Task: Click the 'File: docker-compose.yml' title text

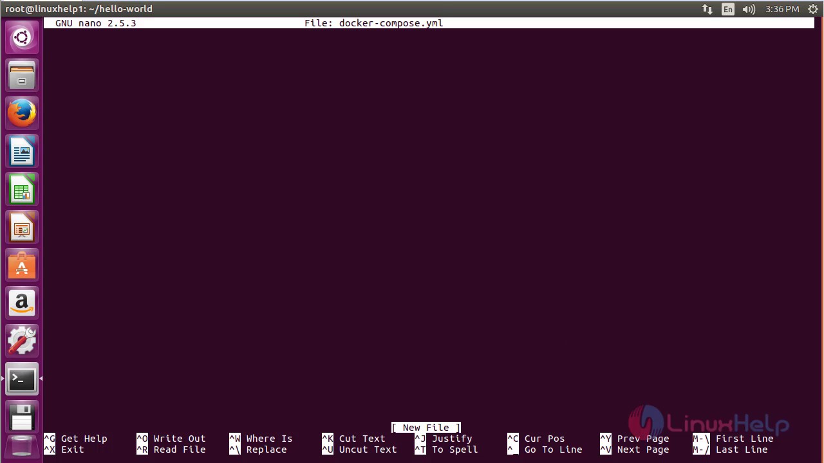Action: pos(373,23)
